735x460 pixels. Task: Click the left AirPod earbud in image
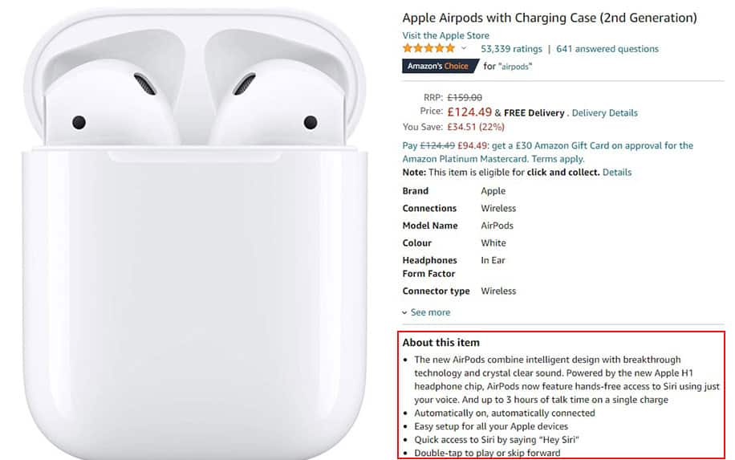click(x=111, y=105)
